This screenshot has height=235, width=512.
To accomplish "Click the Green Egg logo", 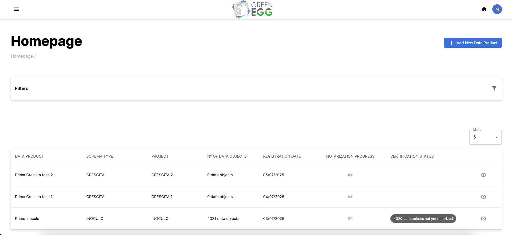I will point(252,9).
